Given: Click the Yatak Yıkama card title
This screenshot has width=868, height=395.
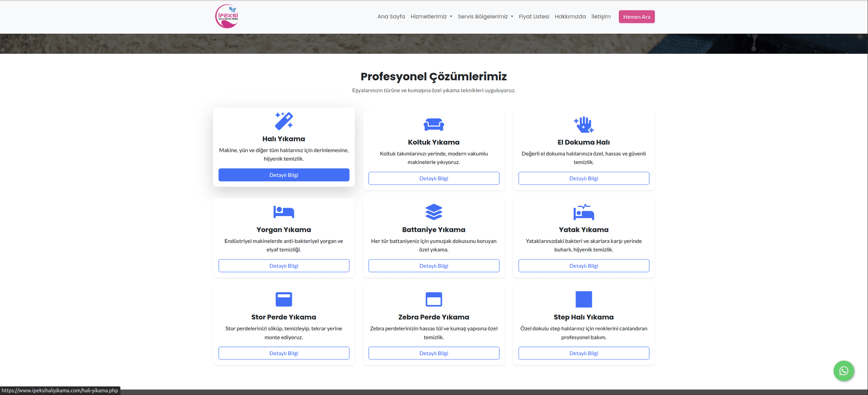Looking at the screenshot, I should pyautogui.click(x=584, y=230).
